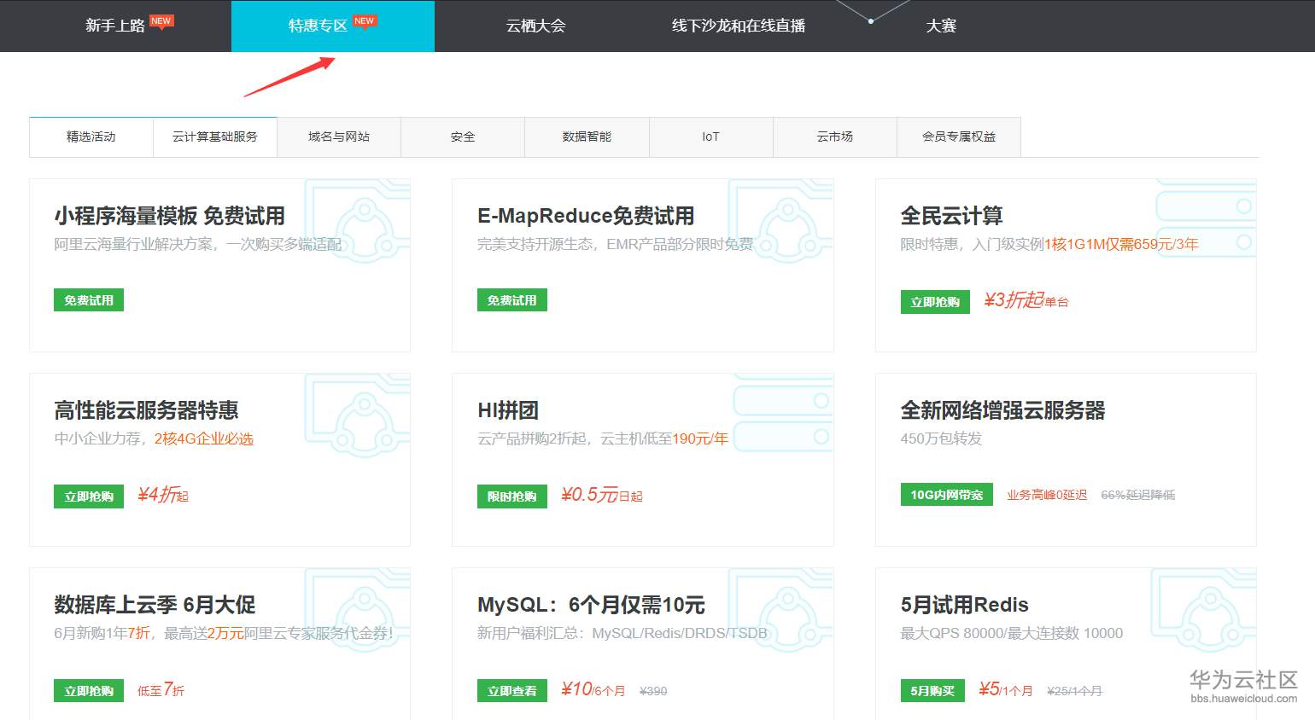Open the 数据库上云季 6月大促 title
This screenshot has width=1315, height=720.
[155, 605]
